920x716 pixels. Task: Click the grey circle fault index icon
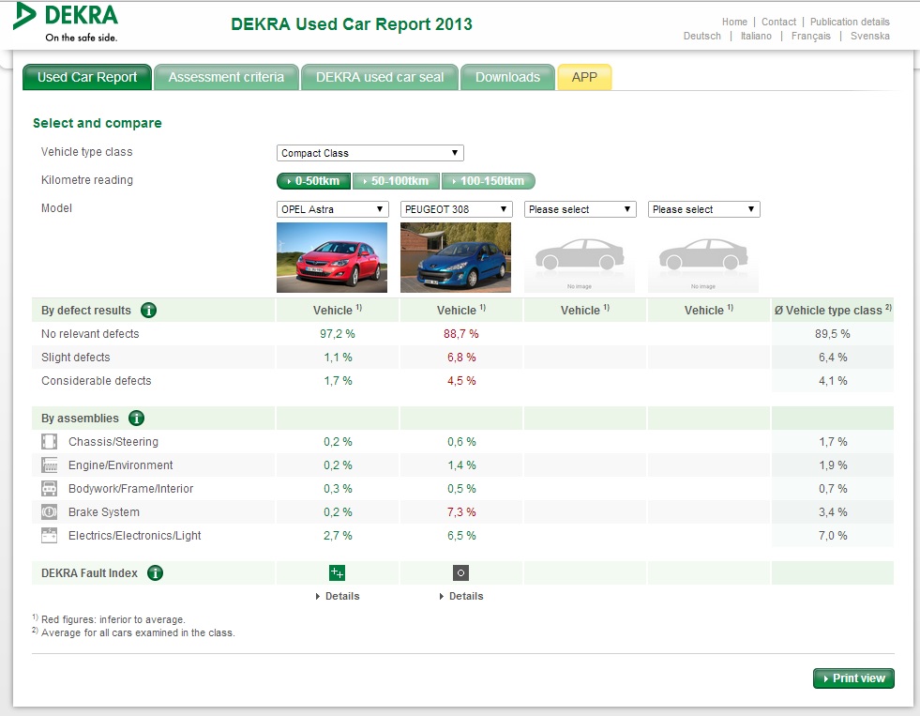point(460,573)
